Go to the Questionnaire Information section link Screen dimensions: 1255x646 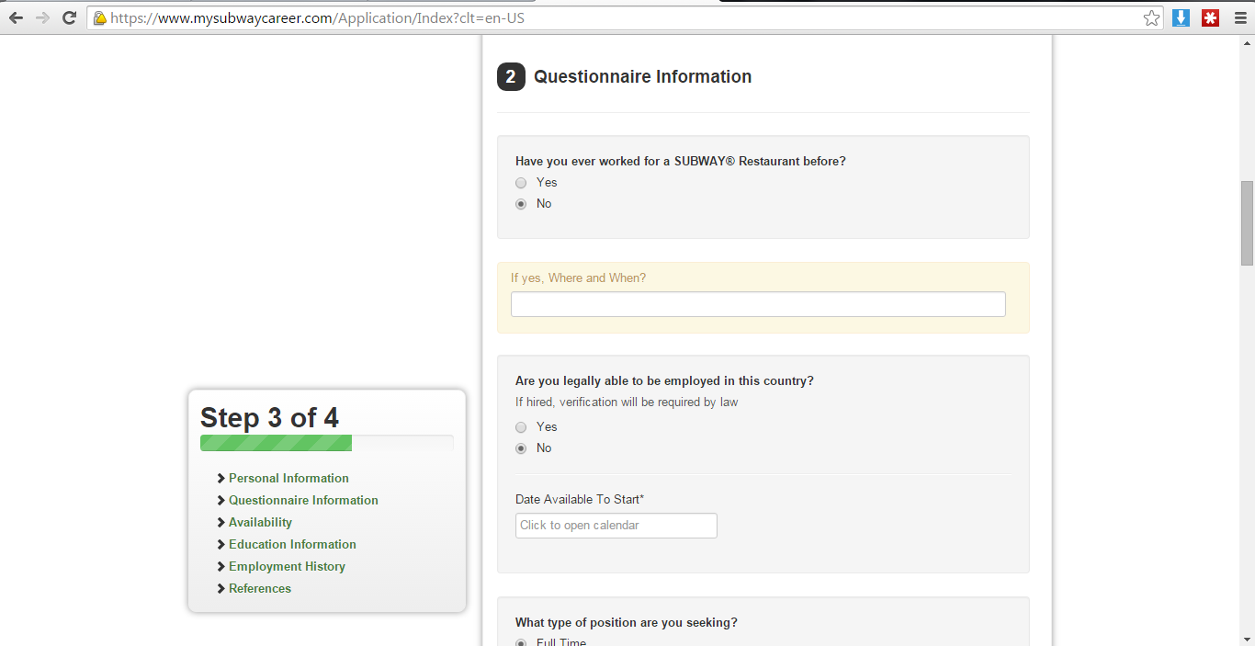(303, 500)
